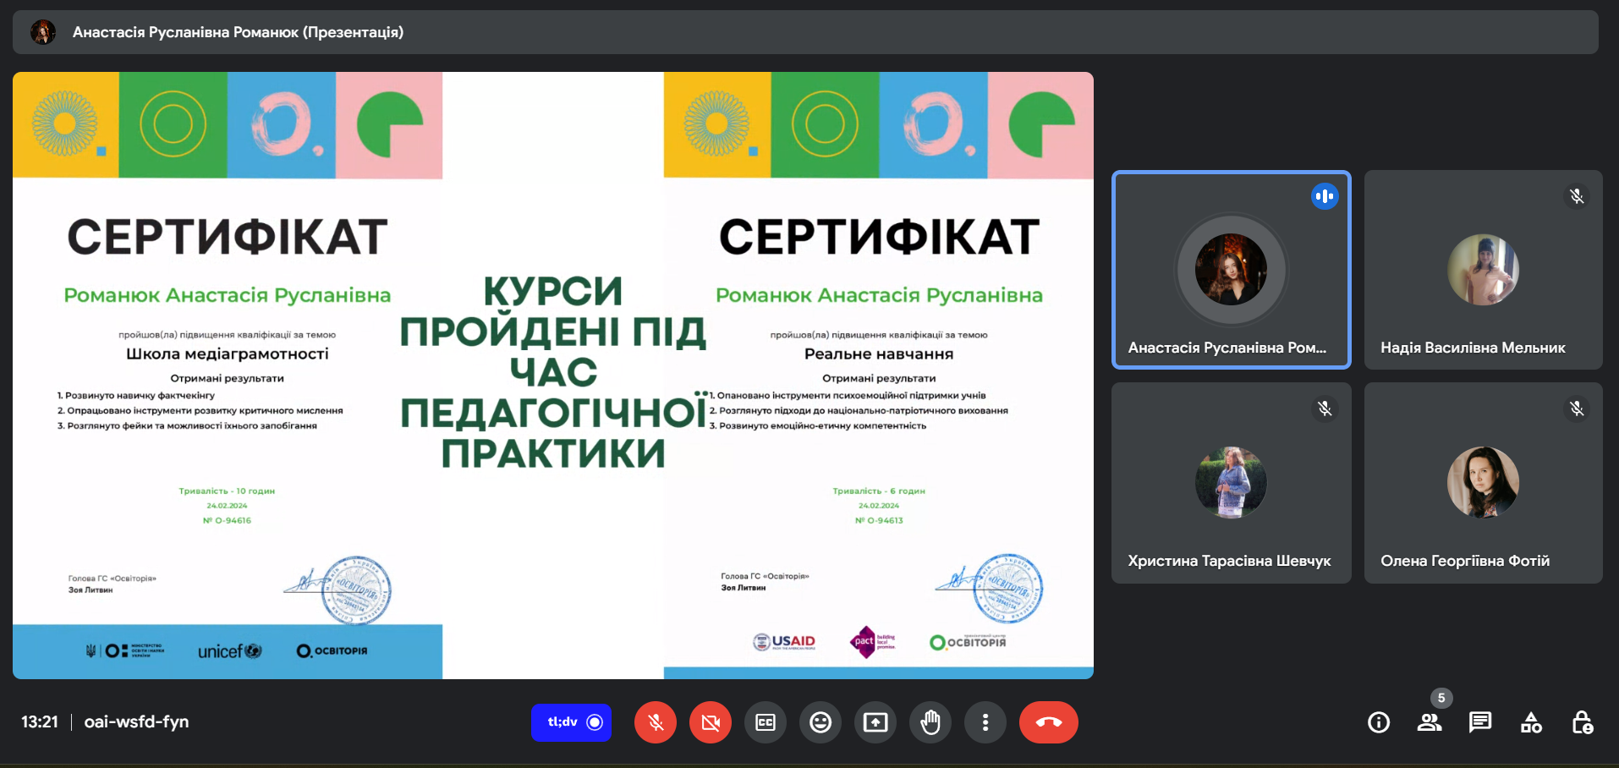Click the USAID logo on the right certificate
The image size is (1619, 768).
[784, 642]
